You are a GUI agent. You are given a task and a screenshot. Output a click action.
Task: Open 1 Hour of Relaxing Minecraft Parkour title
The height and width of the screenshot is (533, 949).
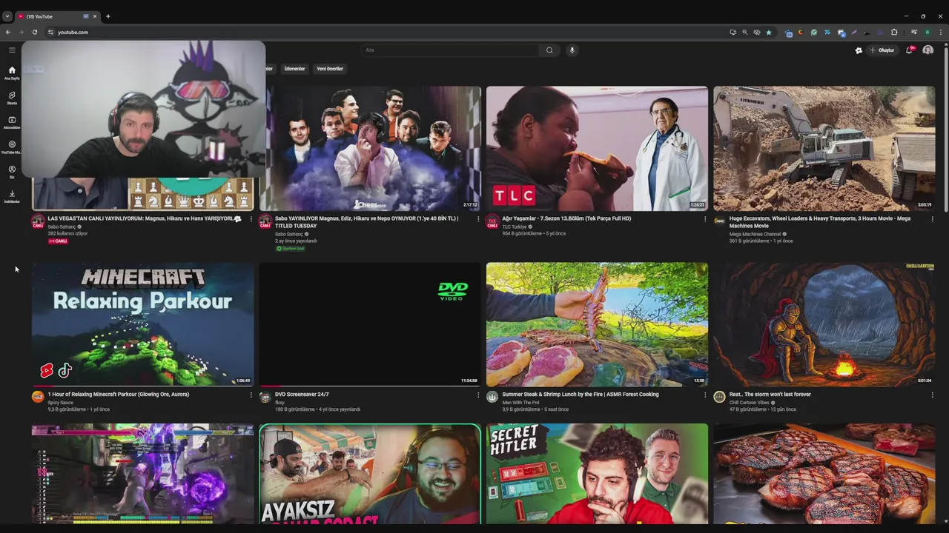tap(119, 395)
